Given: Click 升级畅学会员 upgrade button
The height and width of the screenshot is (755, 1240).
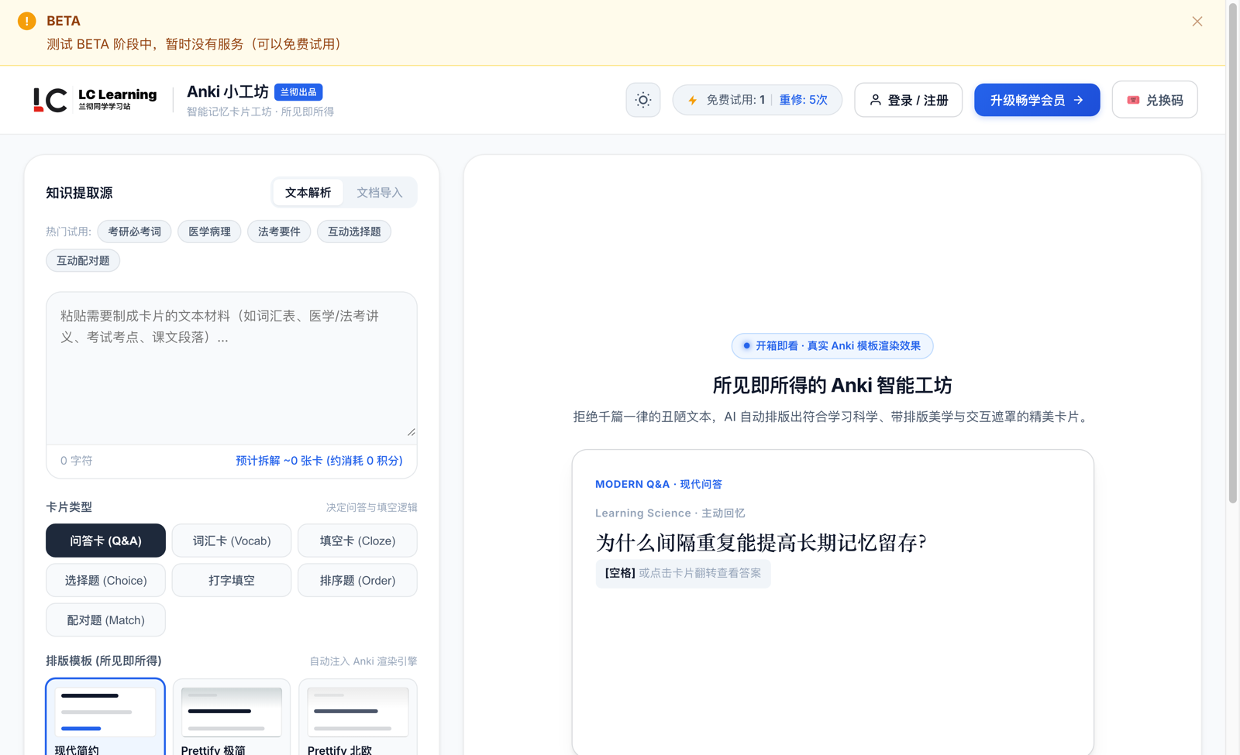Looking at the screenshot, I should [1037, 100].
